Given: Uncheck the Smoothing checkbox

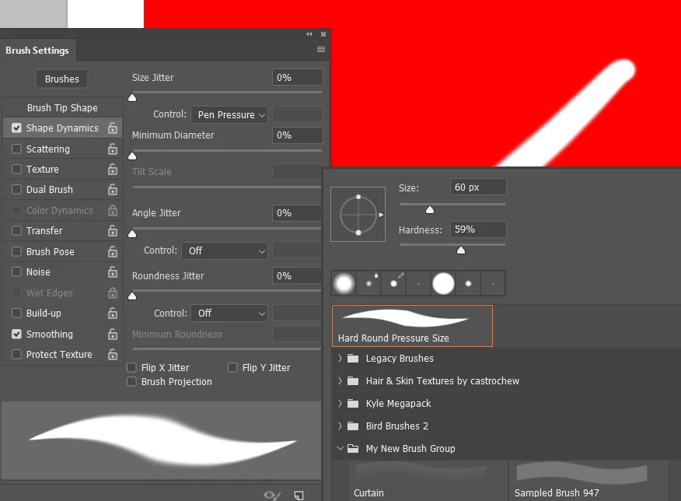Looking at the screenshot, I should (16, 335).
